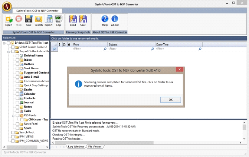Viewport: 249px width, 157px height.
Task: Check the Spam folder checkbox
Action: (17, 128)
